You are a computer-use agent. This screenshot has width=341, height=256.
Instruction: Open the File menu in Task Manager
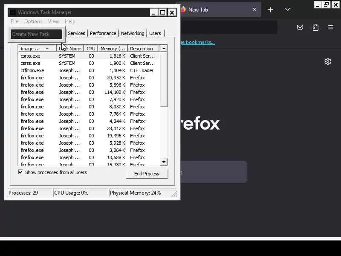[14, 21]
